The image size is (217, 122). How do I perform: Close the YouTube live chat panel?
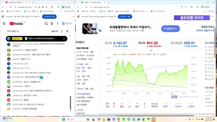coord(67,31)
